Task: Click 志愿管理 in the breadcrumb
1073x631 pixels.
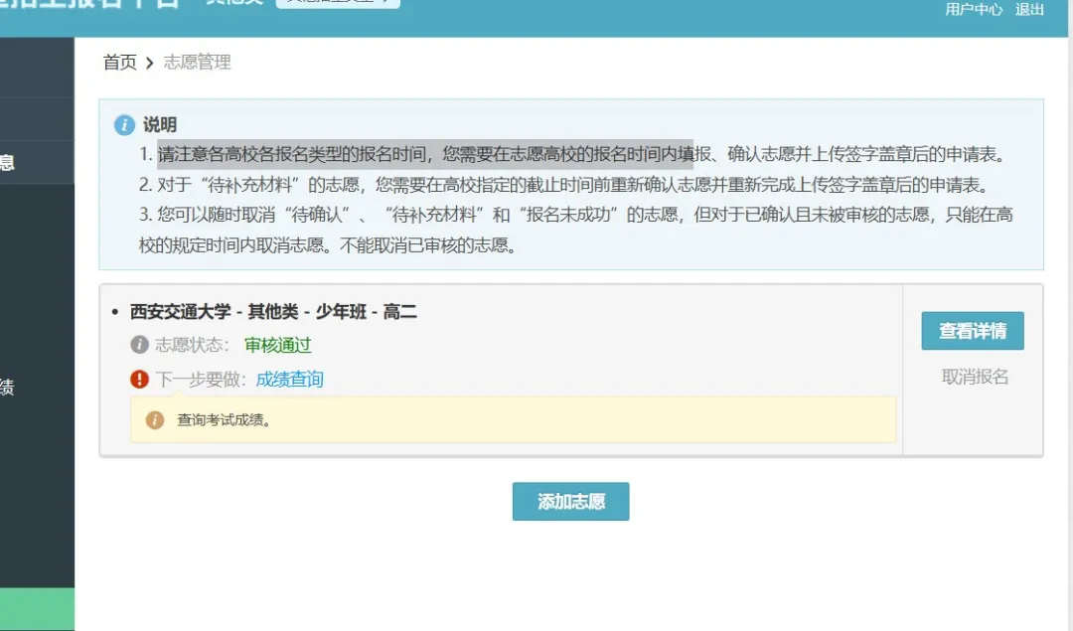Action: (197, 63)
